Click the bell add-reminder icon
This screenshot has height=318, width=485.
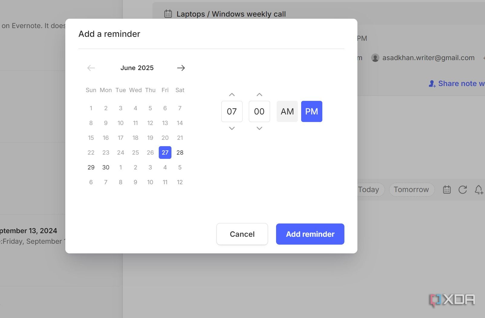tap(478, 190)
